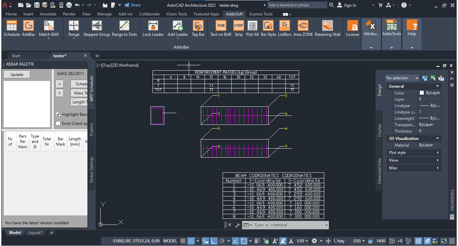This screenshot has width=458, height=246.
Task: Select the Display tab in Properties palette
Action: (380, 131)
